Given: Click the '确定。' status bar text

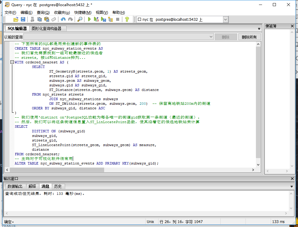Looking at the screenshot, I should click(9, 221).
